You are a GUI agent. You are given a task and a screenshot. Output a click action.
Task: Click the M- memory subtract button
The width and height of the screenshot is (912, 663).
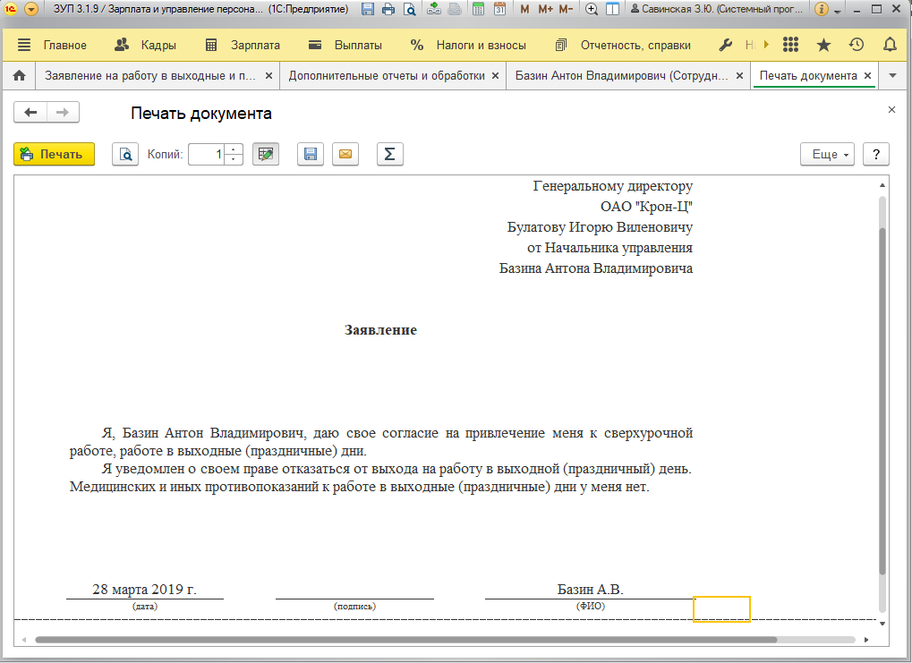pos(566,9)
